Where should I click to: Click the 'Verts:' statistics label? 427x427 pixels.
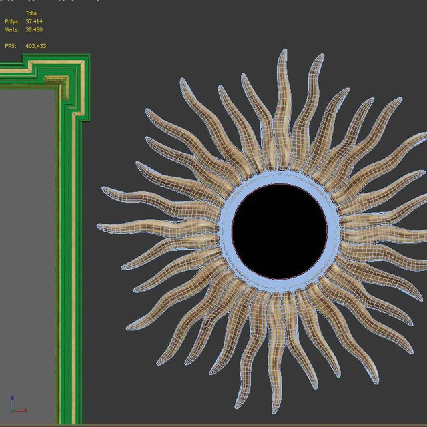tap(12, 29)
